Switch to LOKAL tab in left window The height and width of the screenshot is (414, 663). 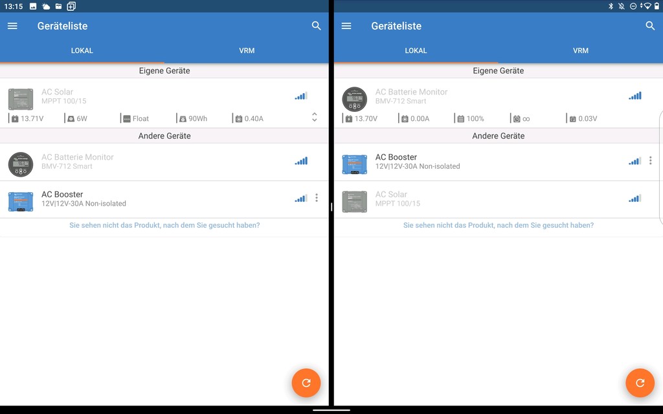(x=82, y=50)
